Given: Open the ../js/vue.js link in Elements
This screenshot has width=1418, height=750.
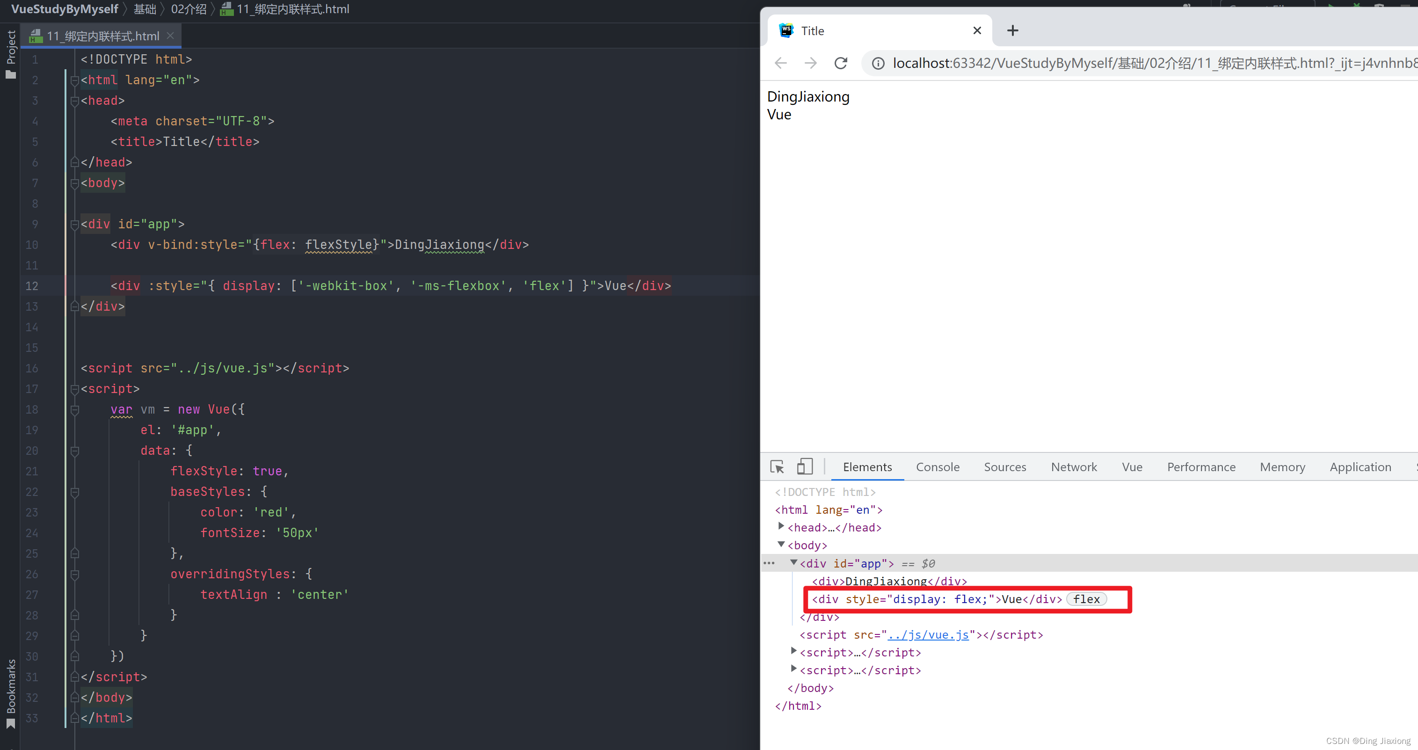Looking at the screenshot, I should click(928, 635).
